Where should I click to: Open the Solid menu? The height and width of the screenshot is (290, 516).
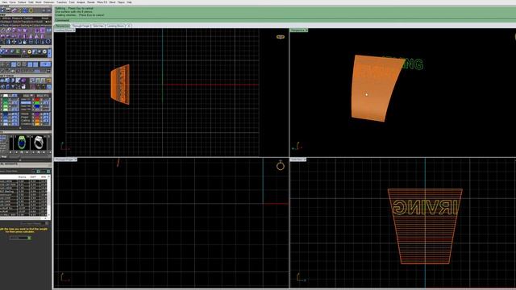(31, 2)
